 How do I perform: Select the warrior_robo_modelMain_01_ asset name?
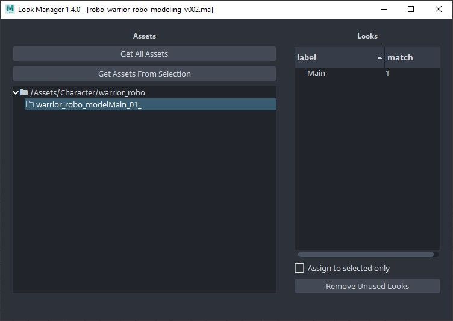point(89,105)
